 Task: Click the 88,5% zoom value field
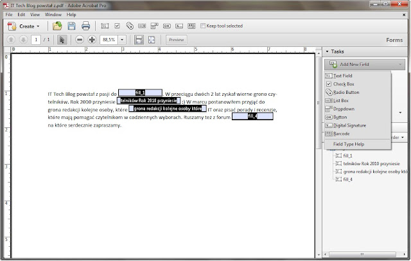click(x=109, y=40)
